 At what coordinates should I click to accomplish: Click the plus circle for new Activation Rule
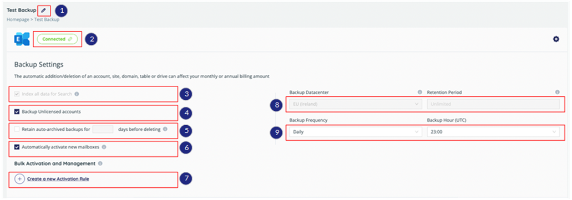point(19,179)
